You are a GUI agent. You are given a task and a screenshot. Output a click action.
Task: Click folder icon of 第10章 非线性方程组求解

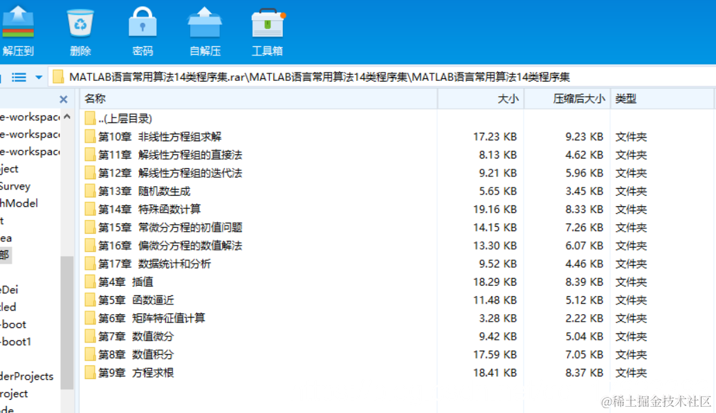click(90, 136)
